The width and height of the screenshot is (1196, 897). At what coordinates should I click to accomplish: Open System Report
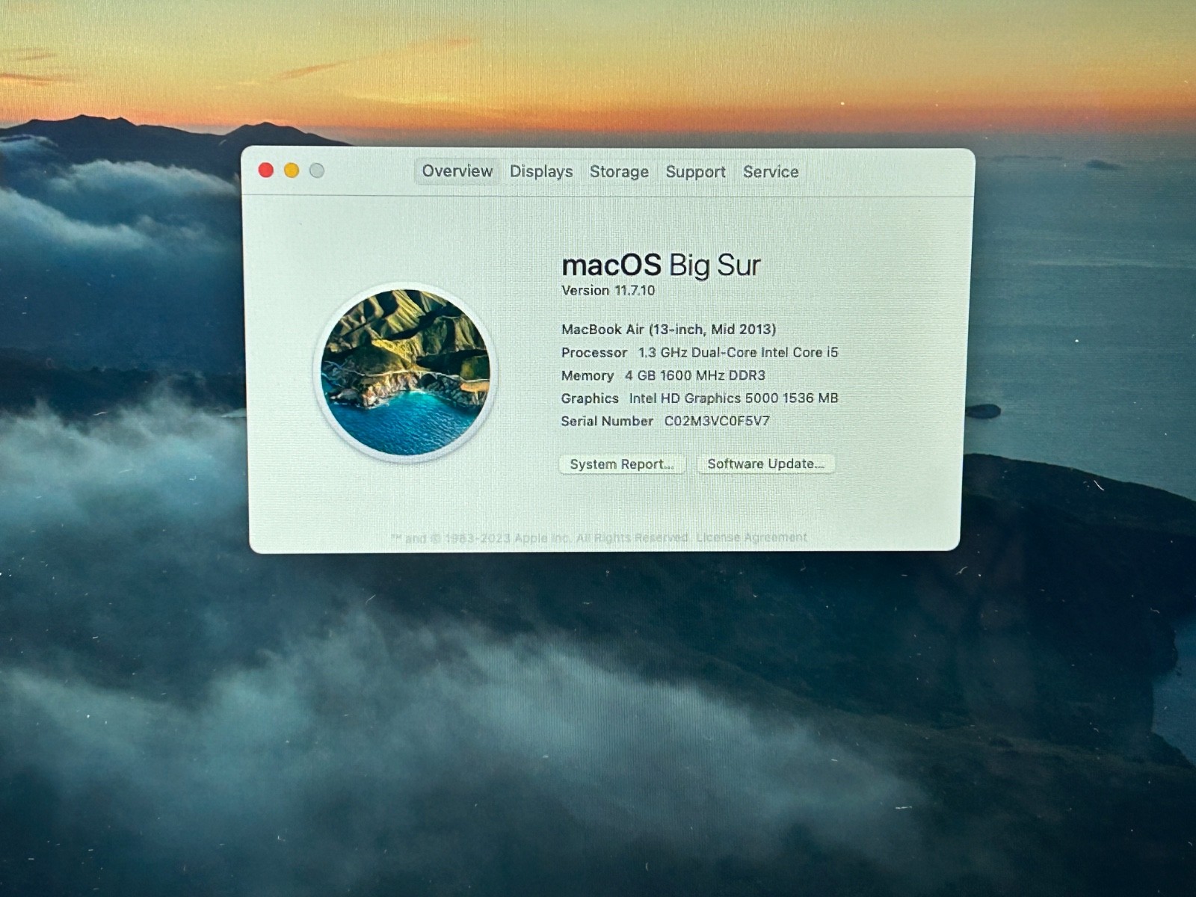pyautogui.click(x=622, y=464)
